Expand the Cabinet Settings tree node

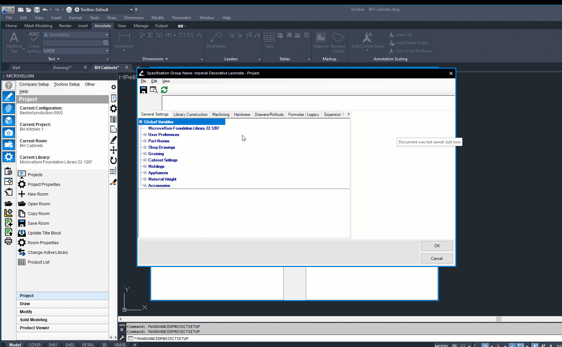[x=145, y=160]
